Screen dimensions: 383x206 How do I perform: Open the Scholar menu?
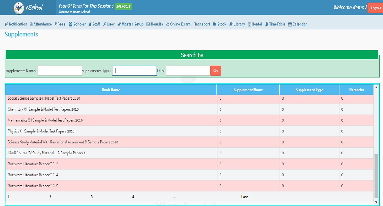point(77,24)
